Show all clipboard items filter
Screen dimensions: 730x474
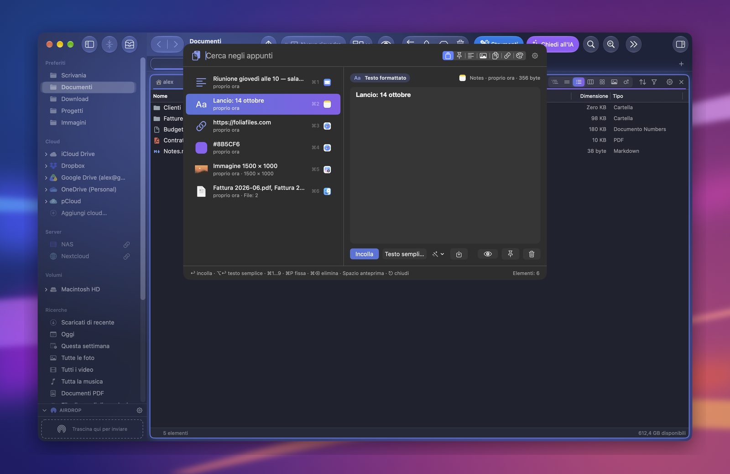[448, 56]
